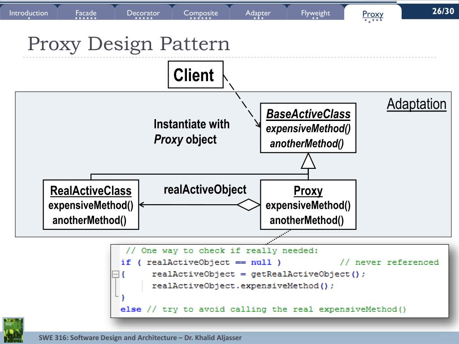Click the '// never referenced' code comment

(390, 262)
